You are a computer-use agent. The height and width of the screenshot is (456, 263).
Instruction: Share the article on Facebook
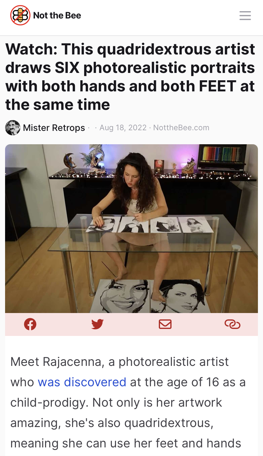coord(30,324)
